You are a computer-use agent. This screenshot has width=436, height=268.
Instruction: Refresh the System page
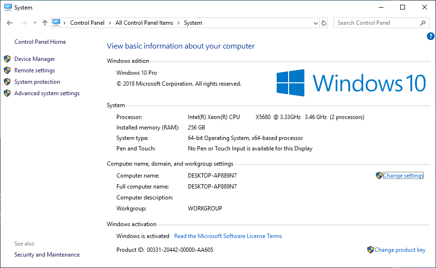point(324,23)
